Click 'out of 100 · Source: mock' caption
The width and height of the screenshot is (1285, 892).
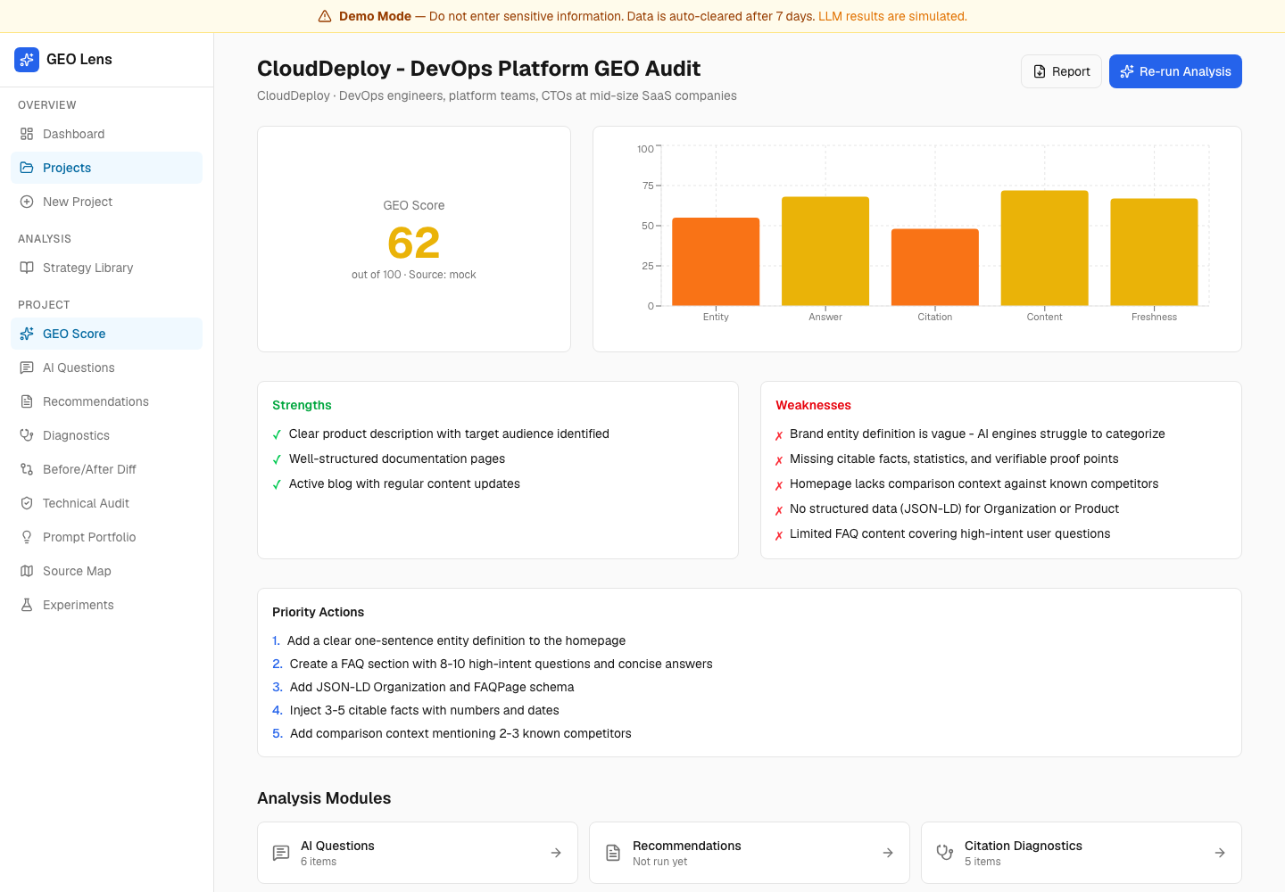pyautogui.click(x=414, y=275)
